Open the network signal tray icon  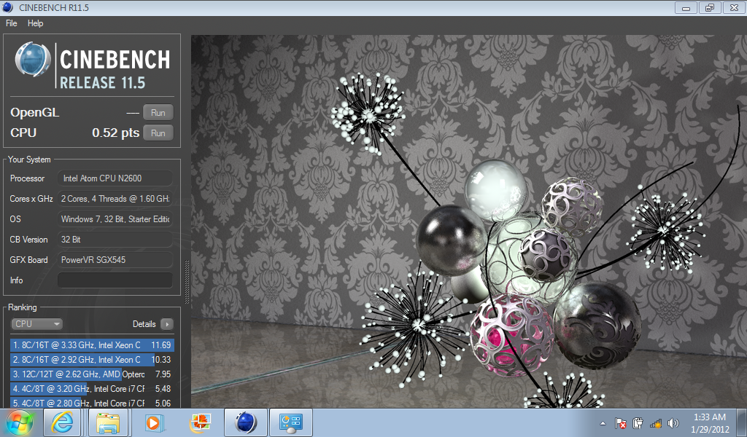pos(656,422)
